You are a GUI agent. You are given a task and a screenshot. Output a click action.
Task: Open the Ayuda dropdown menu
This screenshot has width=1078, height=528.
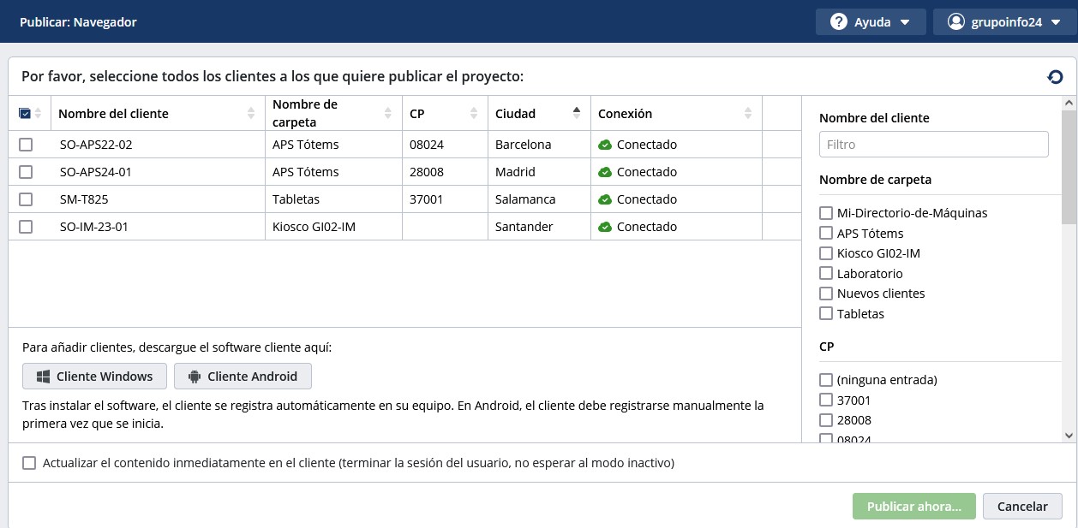(870, 22)
